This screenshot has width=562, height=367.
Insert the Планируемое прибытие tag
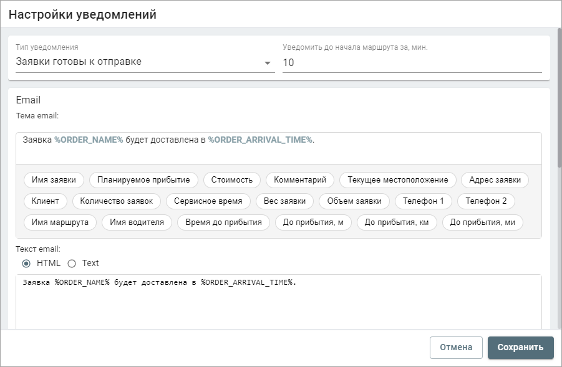(143, 179)
